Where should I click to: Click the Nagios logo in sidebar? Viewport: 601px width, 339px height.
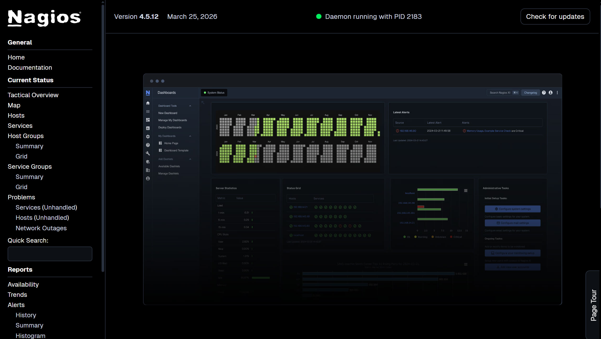pyautogui.click(x=44, y=18)
